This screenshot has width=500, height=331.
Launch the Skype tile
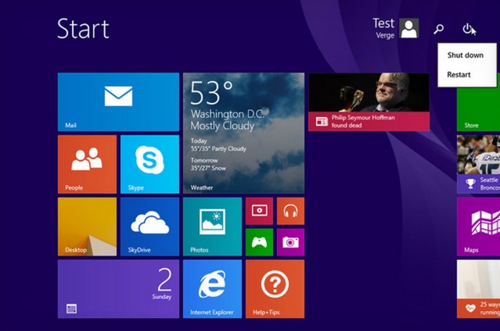click(149, 164)
